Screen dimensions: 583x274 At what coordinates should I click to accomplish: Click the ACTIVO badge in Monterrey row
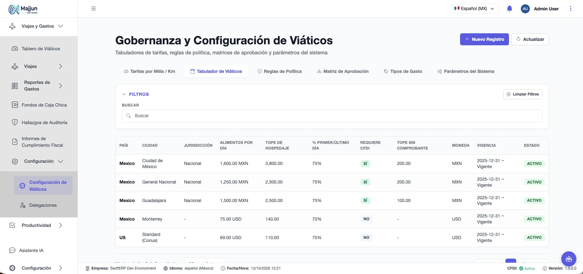point(534,219)
